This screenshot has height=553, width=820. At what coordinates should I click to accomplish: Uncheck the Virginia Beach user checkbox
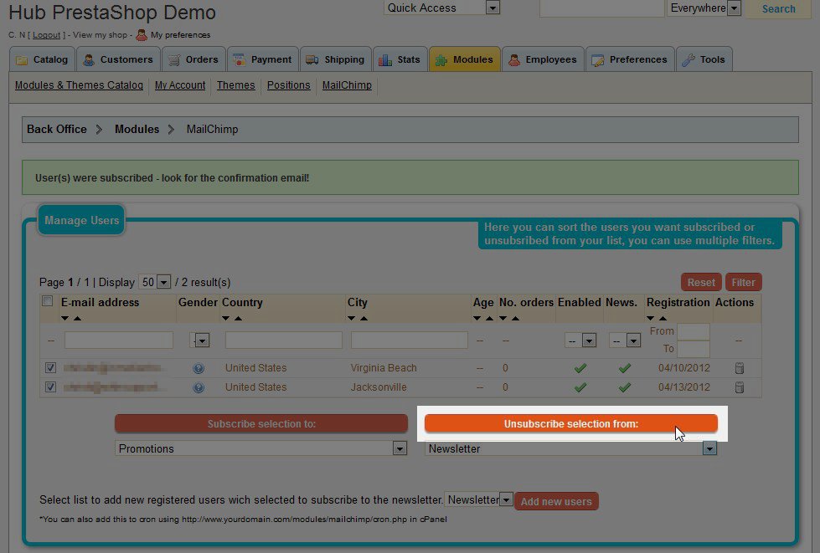[x=50, y=368]
